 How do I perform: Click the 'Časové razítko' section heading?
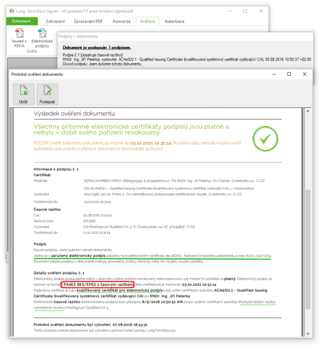coord(47,209)
